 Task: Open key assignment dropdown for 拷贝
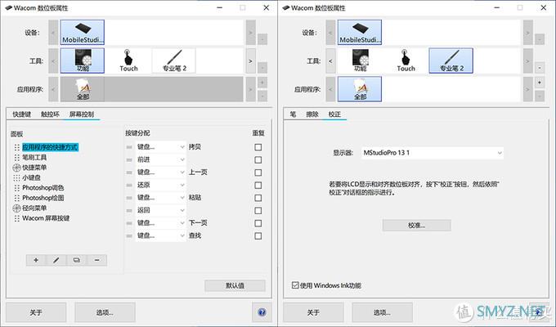(161, 147)
